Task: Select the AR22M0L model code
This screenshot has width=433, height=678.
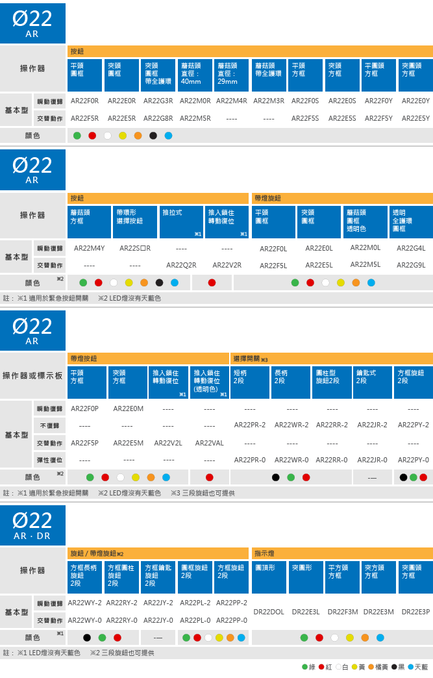Action: [365, 248]
